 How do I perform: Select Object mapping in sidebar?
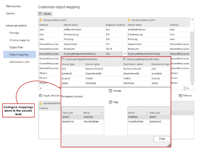[20, 54]
